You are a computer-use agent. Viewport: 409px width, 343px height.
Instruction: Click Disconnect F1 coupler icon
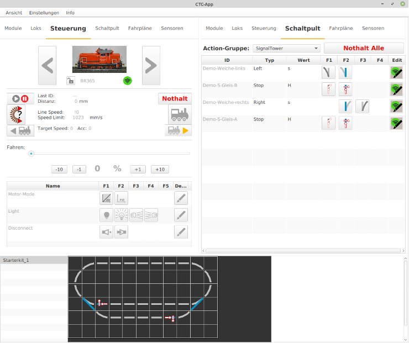[x=106, y=232]
